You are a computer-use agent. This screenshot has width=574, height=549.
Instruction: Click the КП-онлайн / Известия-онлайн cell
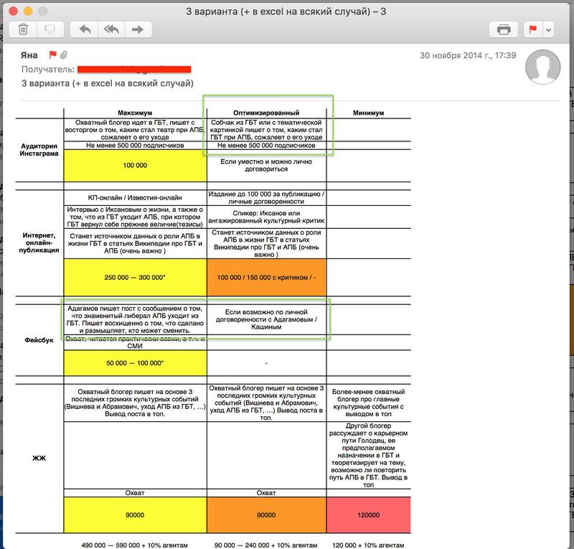pyautogui.click(x=135, y=198)
